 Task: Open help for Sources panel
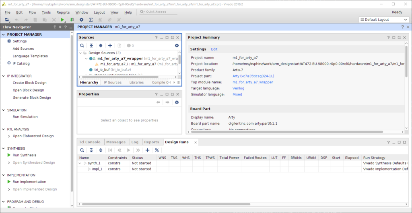pos(156,37)
